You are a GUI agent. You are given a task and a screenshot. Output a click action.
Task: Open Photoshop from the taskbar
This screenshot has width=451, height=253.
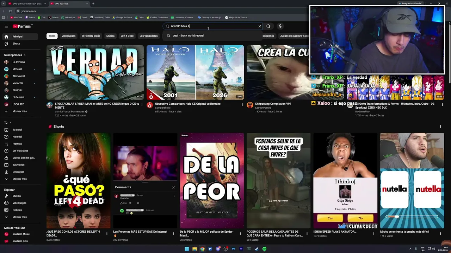pos(233,249)
